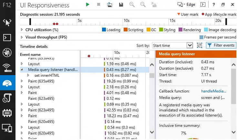Select the Profiler tool in sidebar
This screenshot has width=237, height=140.
click(x=7, y=99)
